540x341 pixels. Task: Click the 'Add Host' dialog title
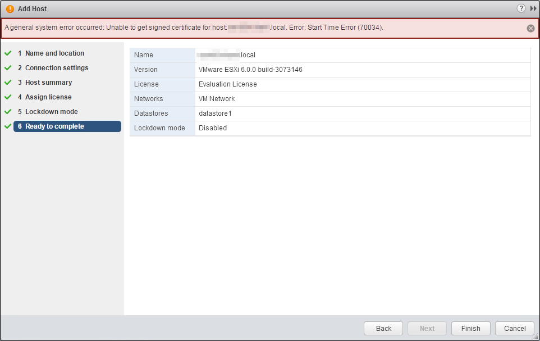[x=32, y=9]
